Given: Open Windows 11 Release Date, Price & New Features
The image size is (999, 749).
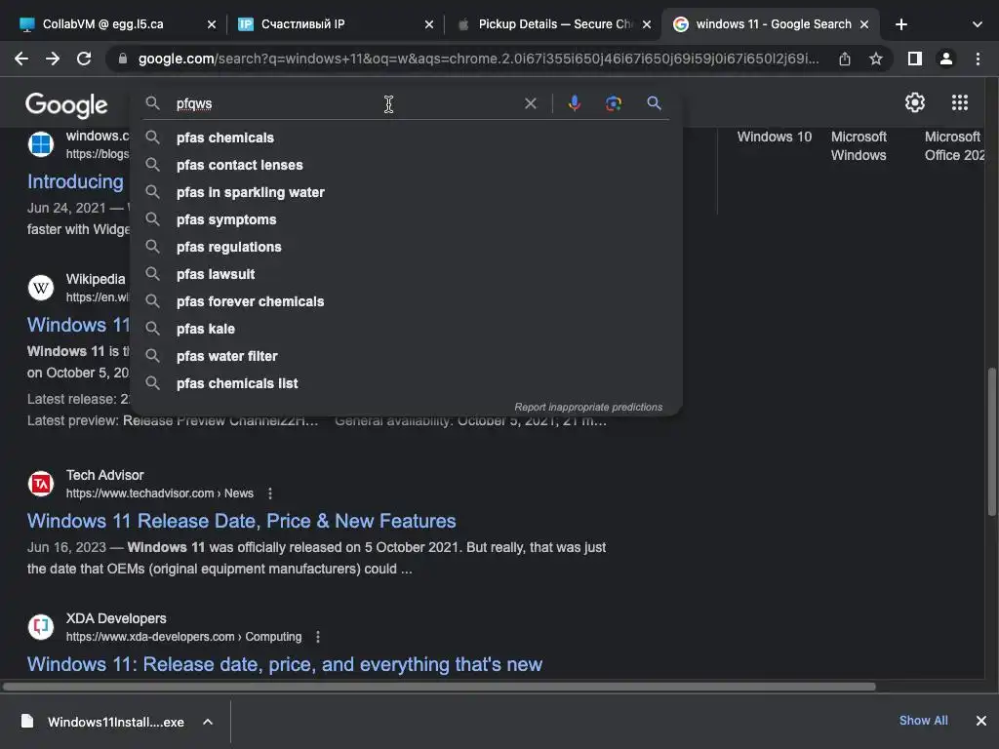Looking at the screenshot, I should (x=242, y=521).
